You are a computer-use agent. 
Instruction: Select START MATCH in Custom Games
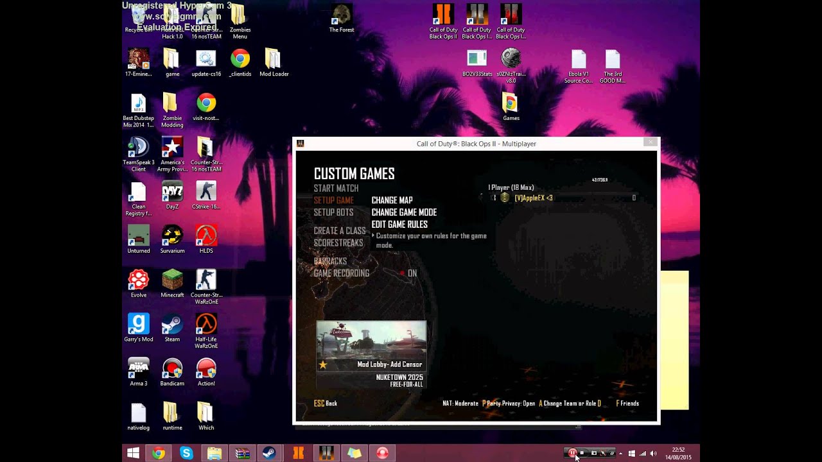336,188
